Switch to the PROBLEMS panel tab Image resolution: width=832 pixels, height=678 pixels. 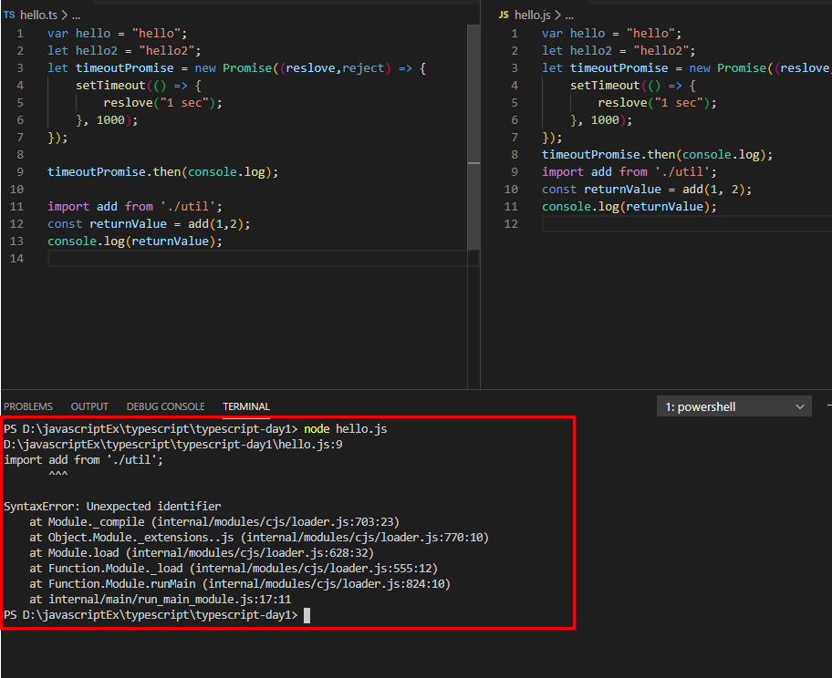click(x=28, y=406)
